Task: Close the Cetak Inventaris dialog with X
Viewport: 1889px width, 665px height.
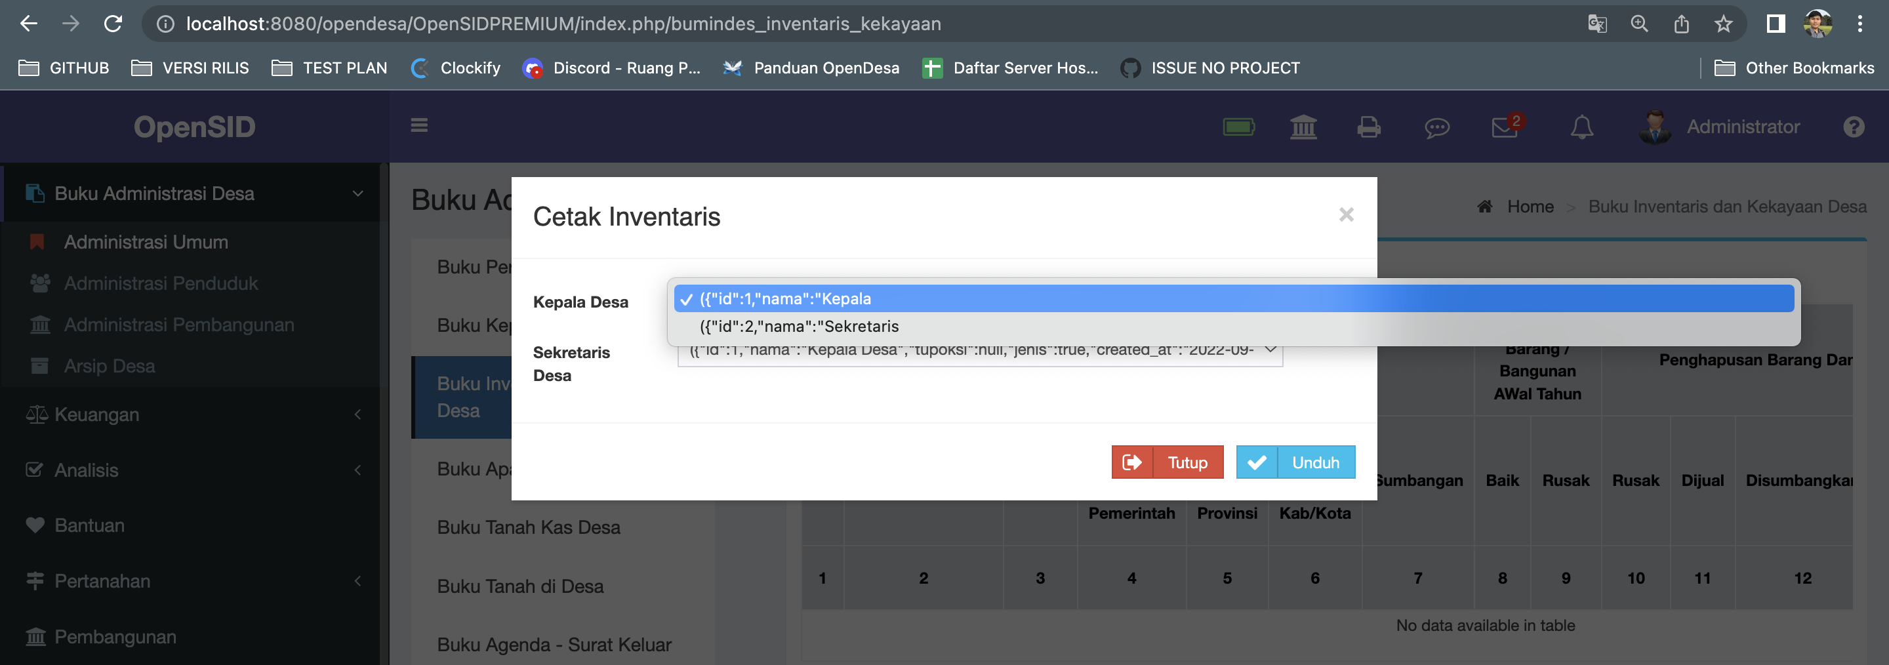Action: tap(1346, 215)
